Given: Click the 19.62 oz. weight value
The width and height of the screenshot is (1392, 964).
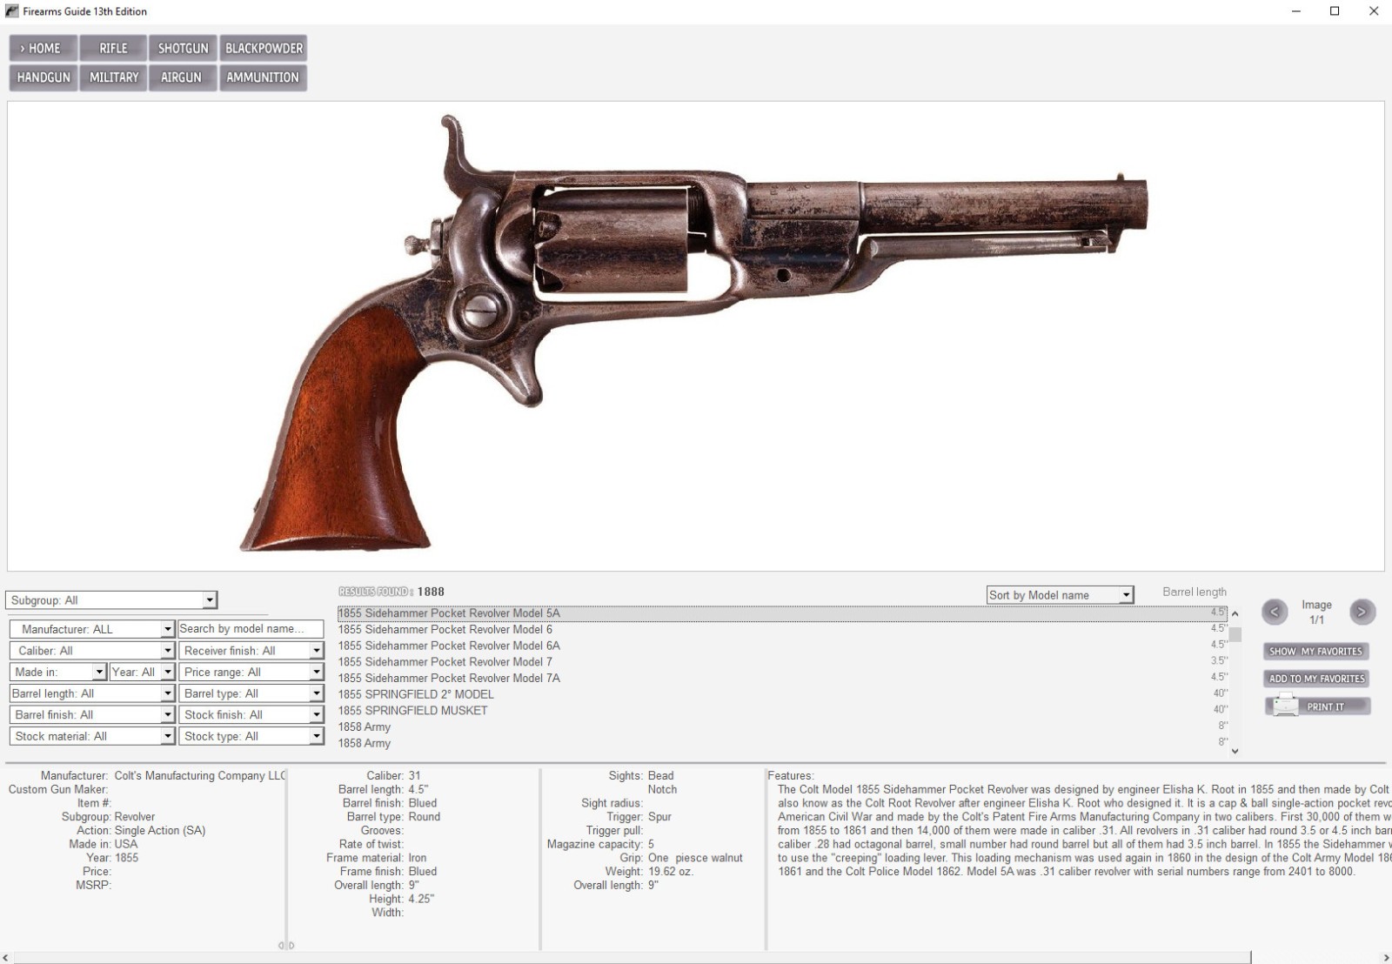Looking at the screenshot, I should pos(671,871).
